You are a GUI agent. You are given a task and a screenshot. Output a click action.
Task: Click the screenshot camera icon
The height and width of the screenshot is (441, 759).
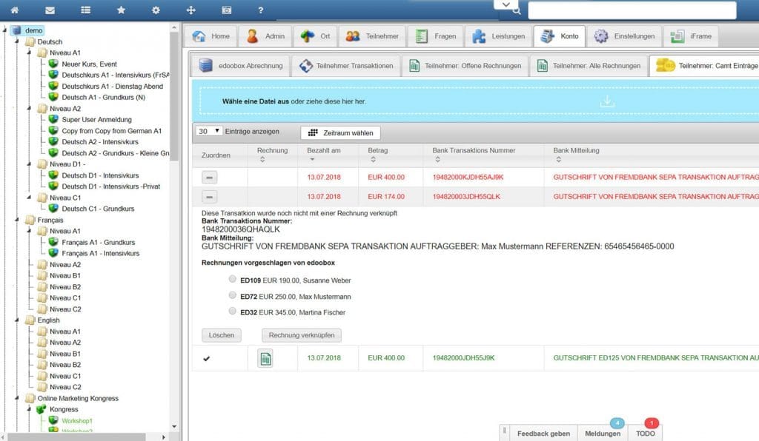(227, 10)
